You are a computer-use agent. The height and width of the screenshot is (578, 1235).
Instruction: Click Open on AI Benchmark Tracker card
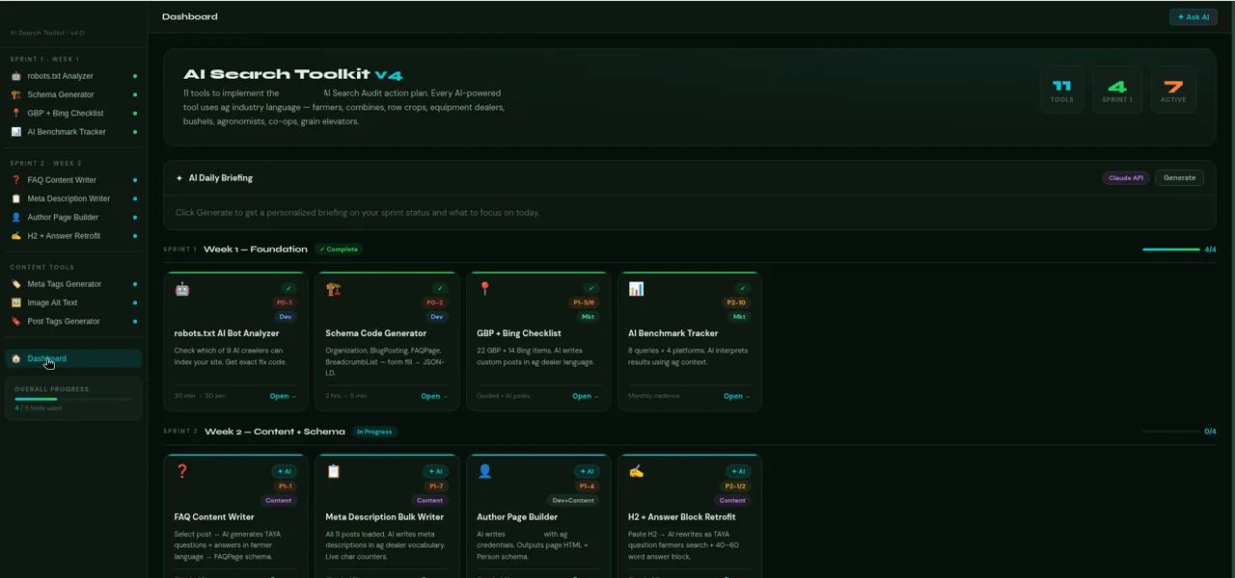737,396
